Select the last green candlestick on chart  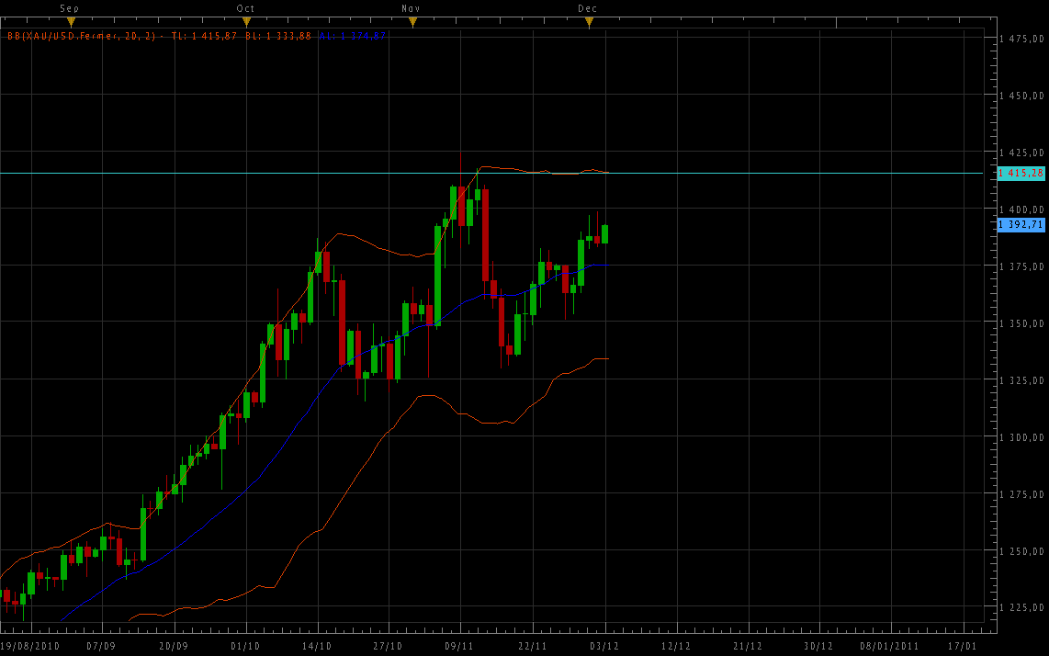coord(605,233)
